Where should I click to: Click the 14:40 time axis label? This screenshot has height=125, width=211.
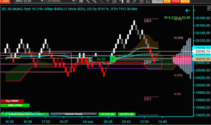[x=162, y=122]
